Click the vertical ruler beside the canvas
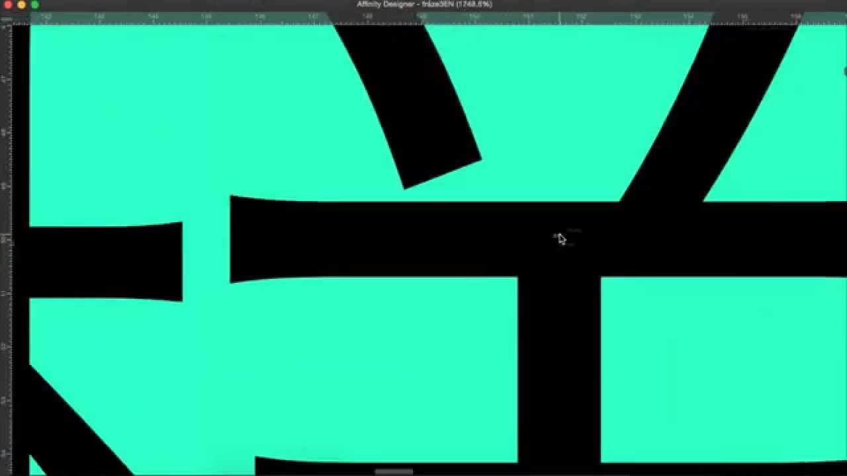The width and height of the screenshot is (847, 476). click(x=6, y=250)
